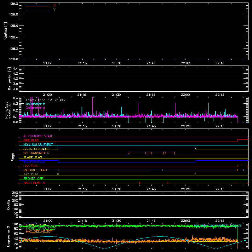Viewport: 252px width, 252px height.
Task: Click the 'Roll period [s]' axis title
Action: (x=9, y=78)
